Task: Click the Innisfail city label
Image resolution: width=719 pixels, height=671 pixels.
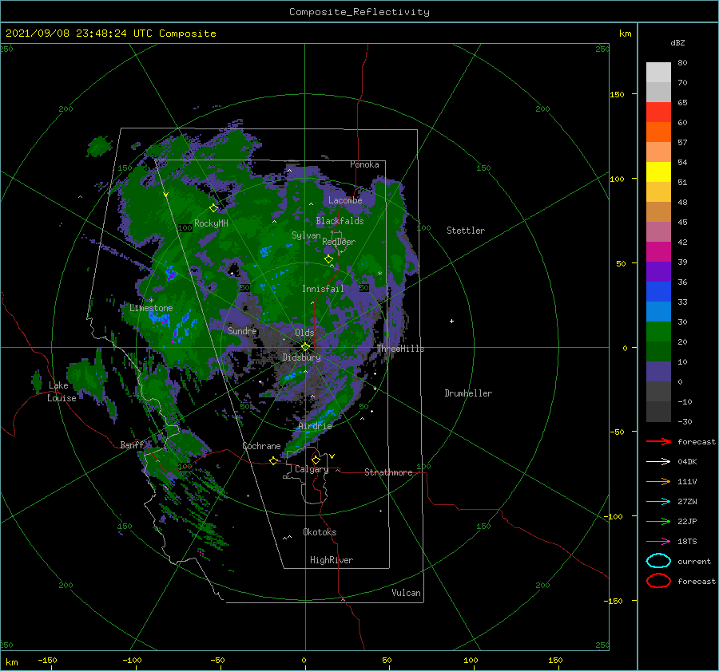Action: (323, 289)
